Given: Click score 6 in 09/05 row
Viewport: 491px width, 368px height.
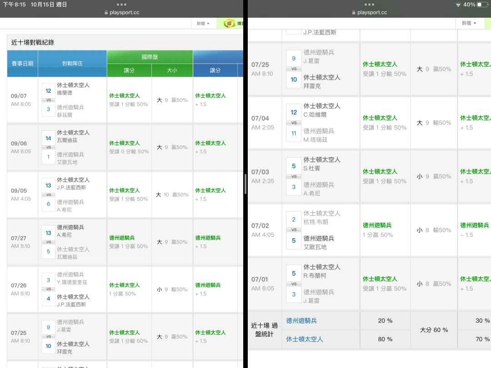Looking at the screenshot, I should click(48, 204).
